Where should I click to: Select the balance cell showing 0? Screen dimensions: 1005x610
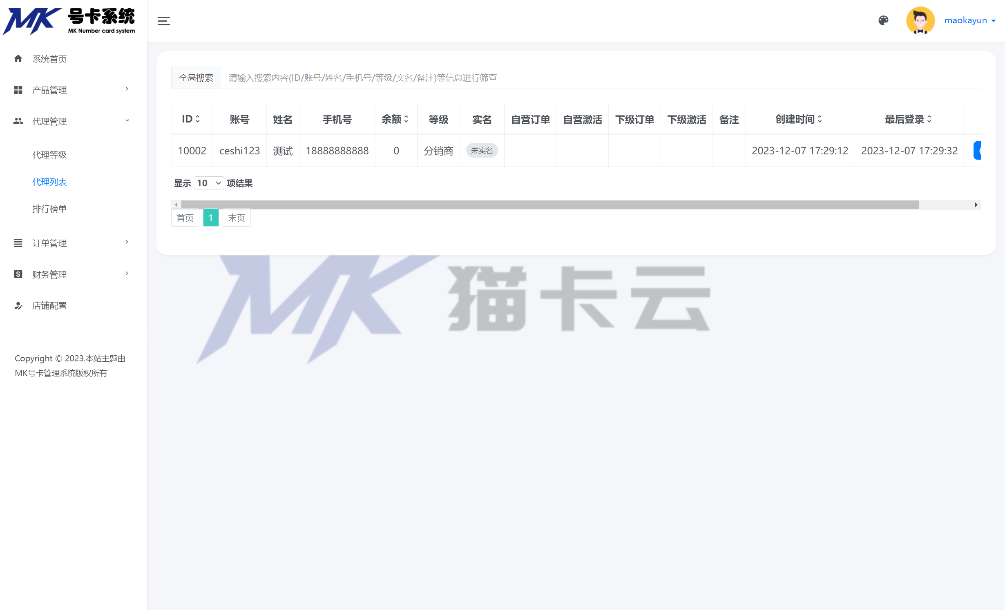coord(396,151)
